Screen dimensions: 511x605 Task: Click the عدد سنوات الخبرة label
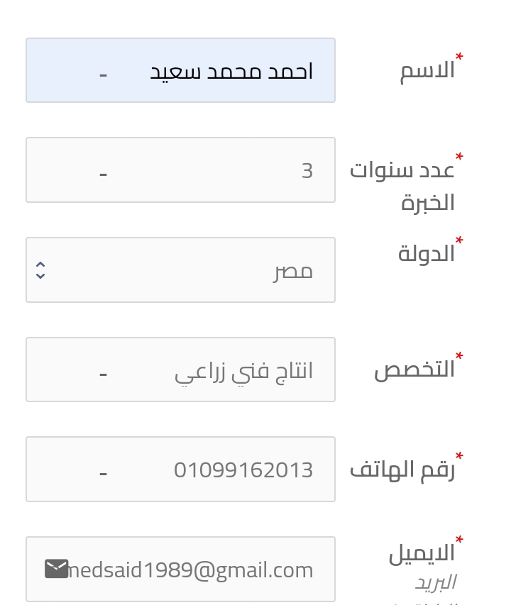[x=402, y=187]
